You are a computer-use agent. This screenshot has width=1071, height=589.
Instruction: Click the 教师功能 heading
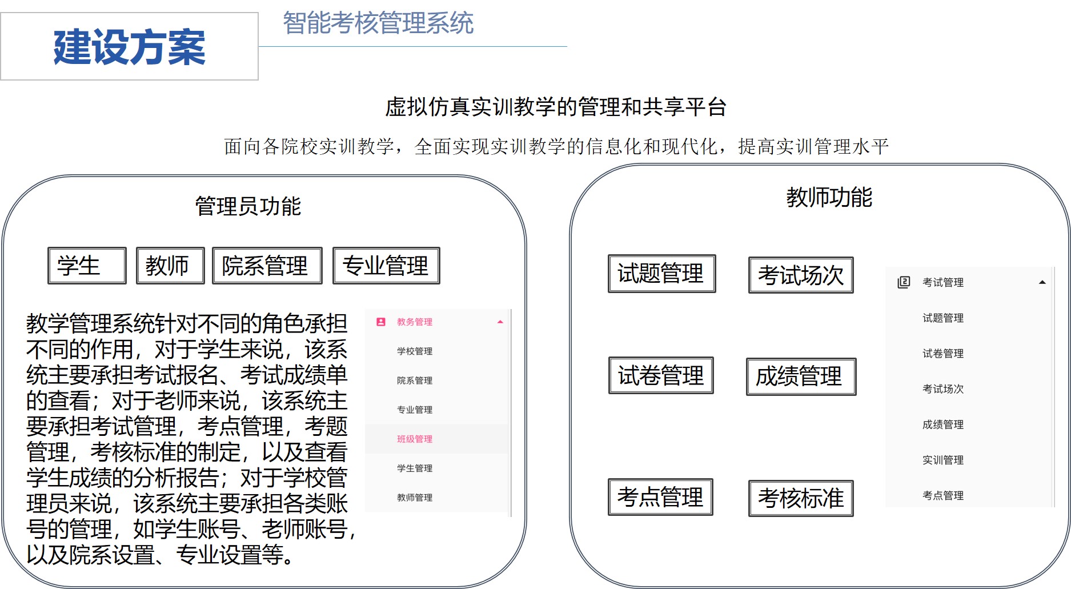pos(829,198)
